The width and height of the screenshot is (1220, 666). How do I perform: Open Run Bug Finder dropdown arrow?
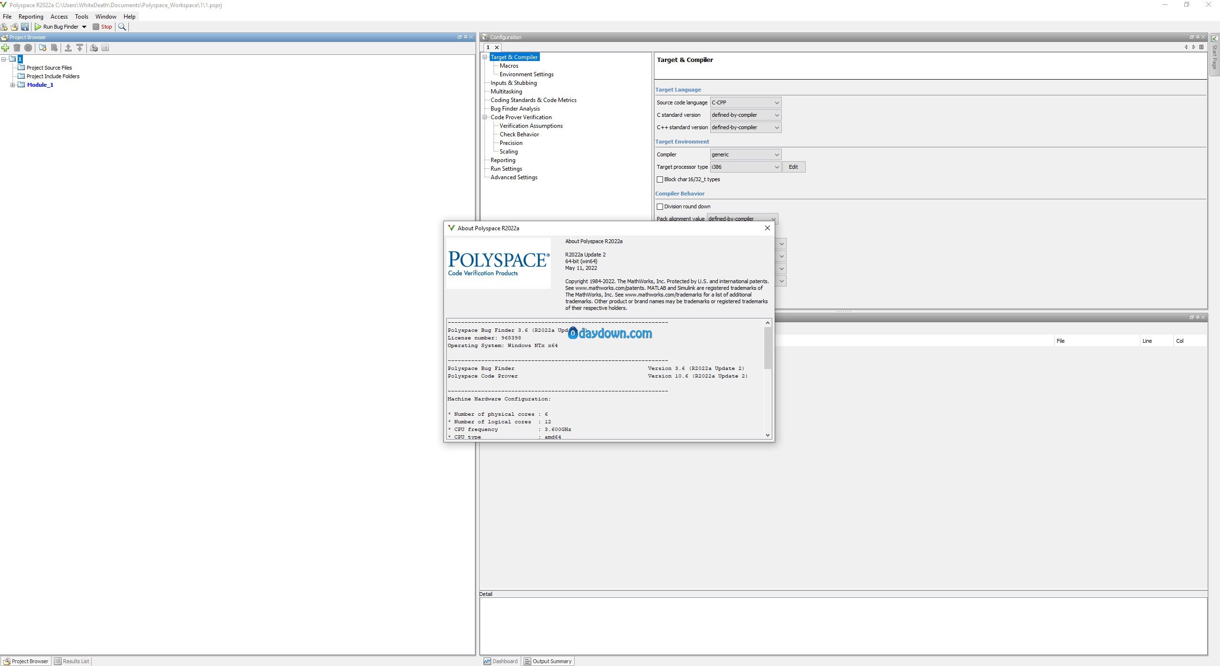tap(84, 27)
